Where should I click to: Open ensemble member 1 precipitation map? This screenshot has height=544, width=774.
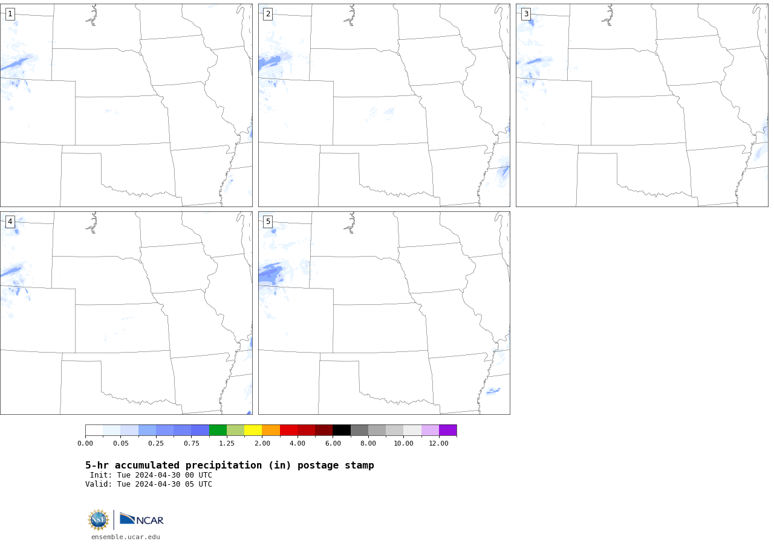click(126, 105)
